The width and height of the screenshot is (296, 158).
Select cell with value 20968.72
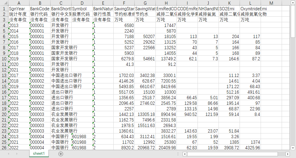pyautogui.click(x=145, y=147)
